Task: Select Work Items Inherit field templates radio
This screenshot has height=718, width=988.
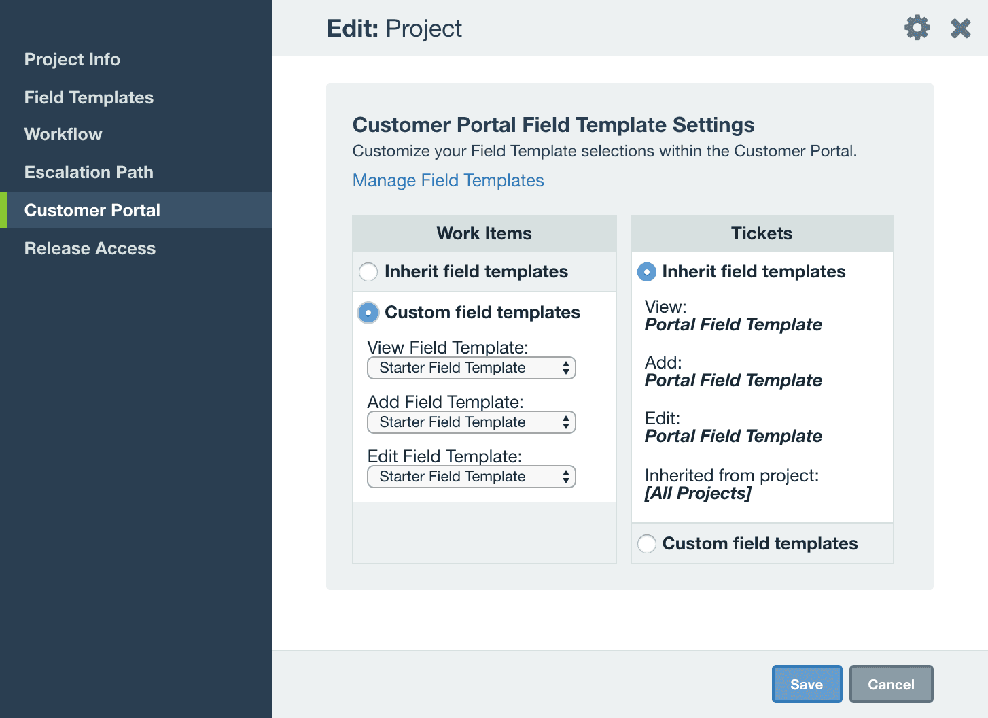Action: pyautogui.click(x=368, y=272)
